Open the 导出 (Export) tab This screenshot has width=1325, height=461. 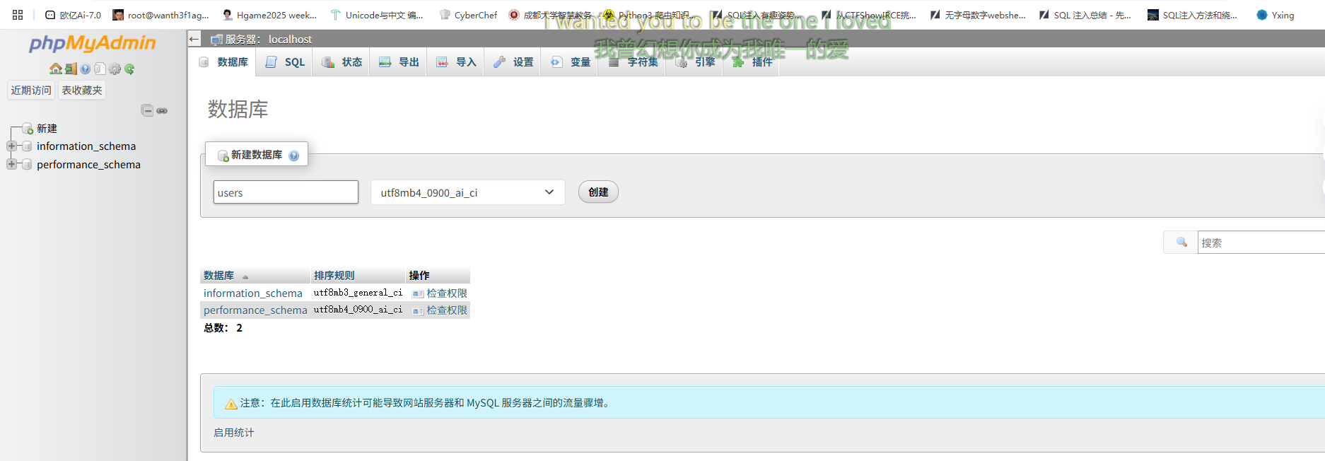tap(399, 62)
